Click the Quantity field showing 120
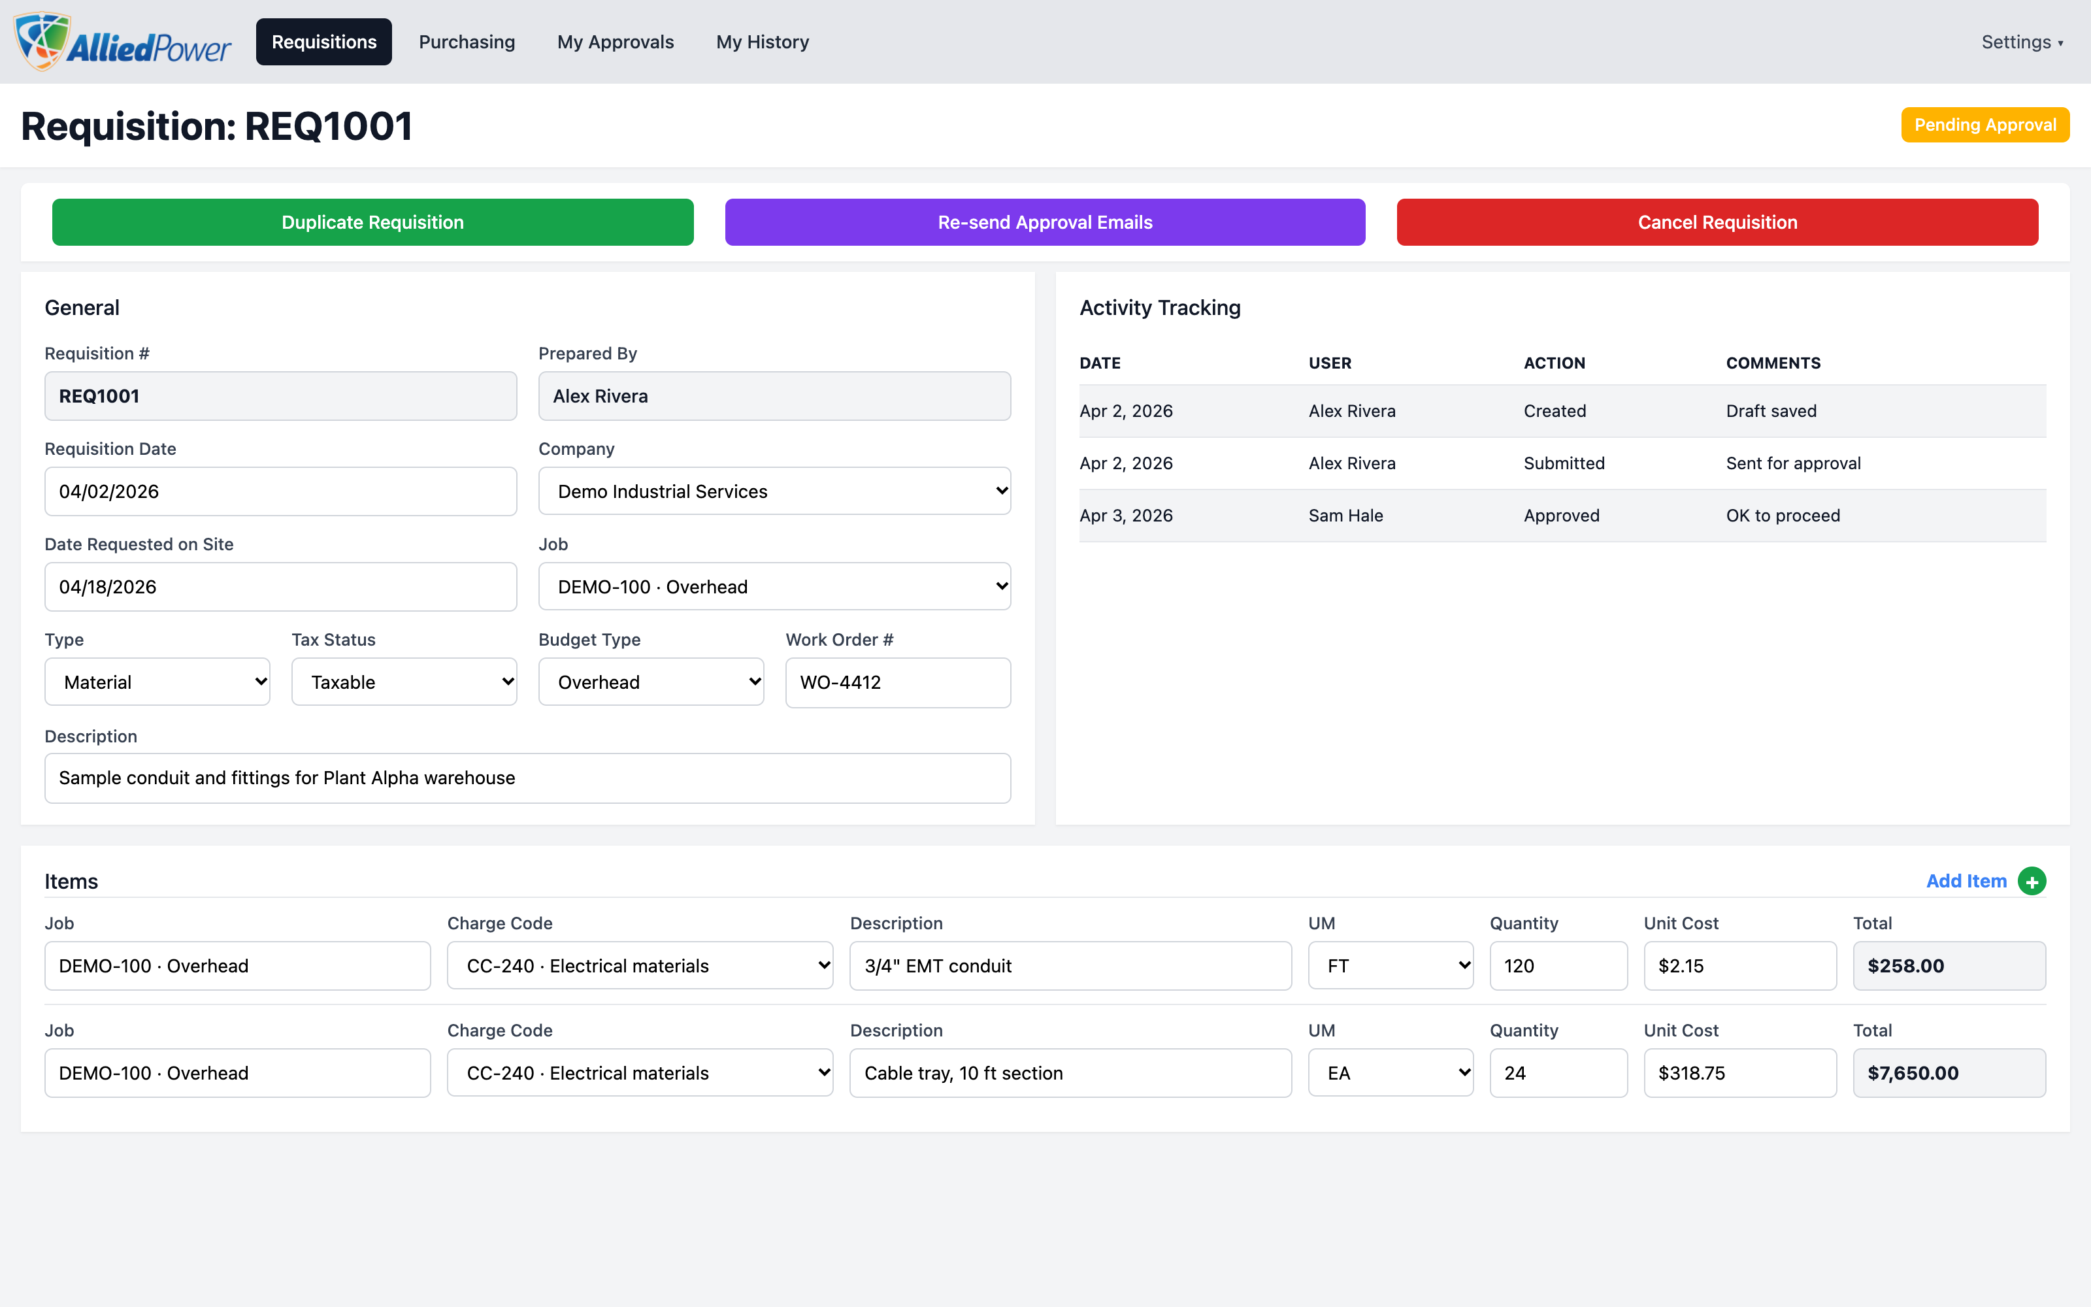This screenshot has width=2091, height=1307. (1558, 966)
